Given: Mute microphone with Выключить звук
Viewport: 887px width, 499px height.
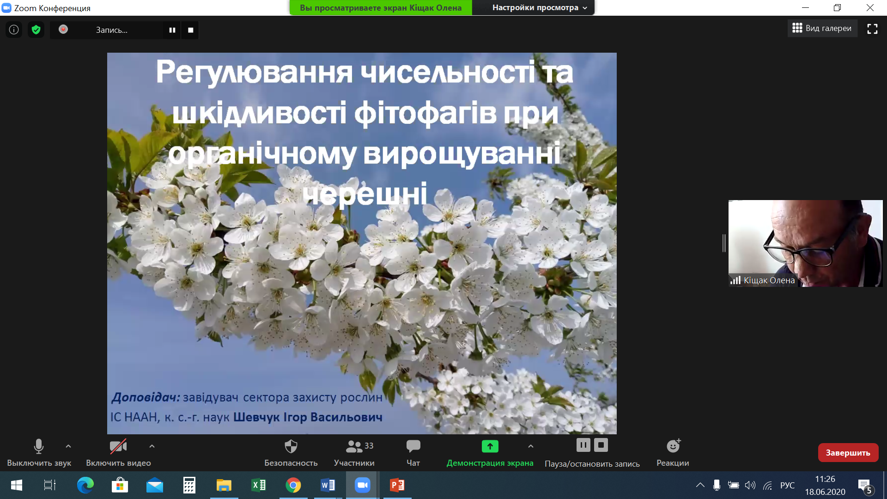Looking at the screenshot, I should tap(39, 452).
